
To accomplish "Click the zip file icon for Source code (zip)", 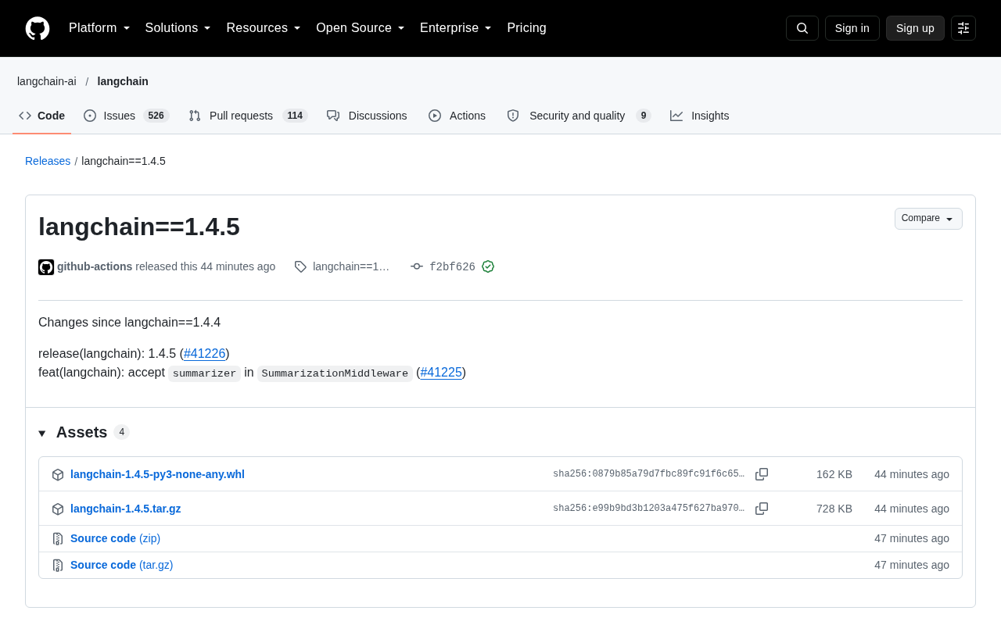I will [x=58, y=539].
